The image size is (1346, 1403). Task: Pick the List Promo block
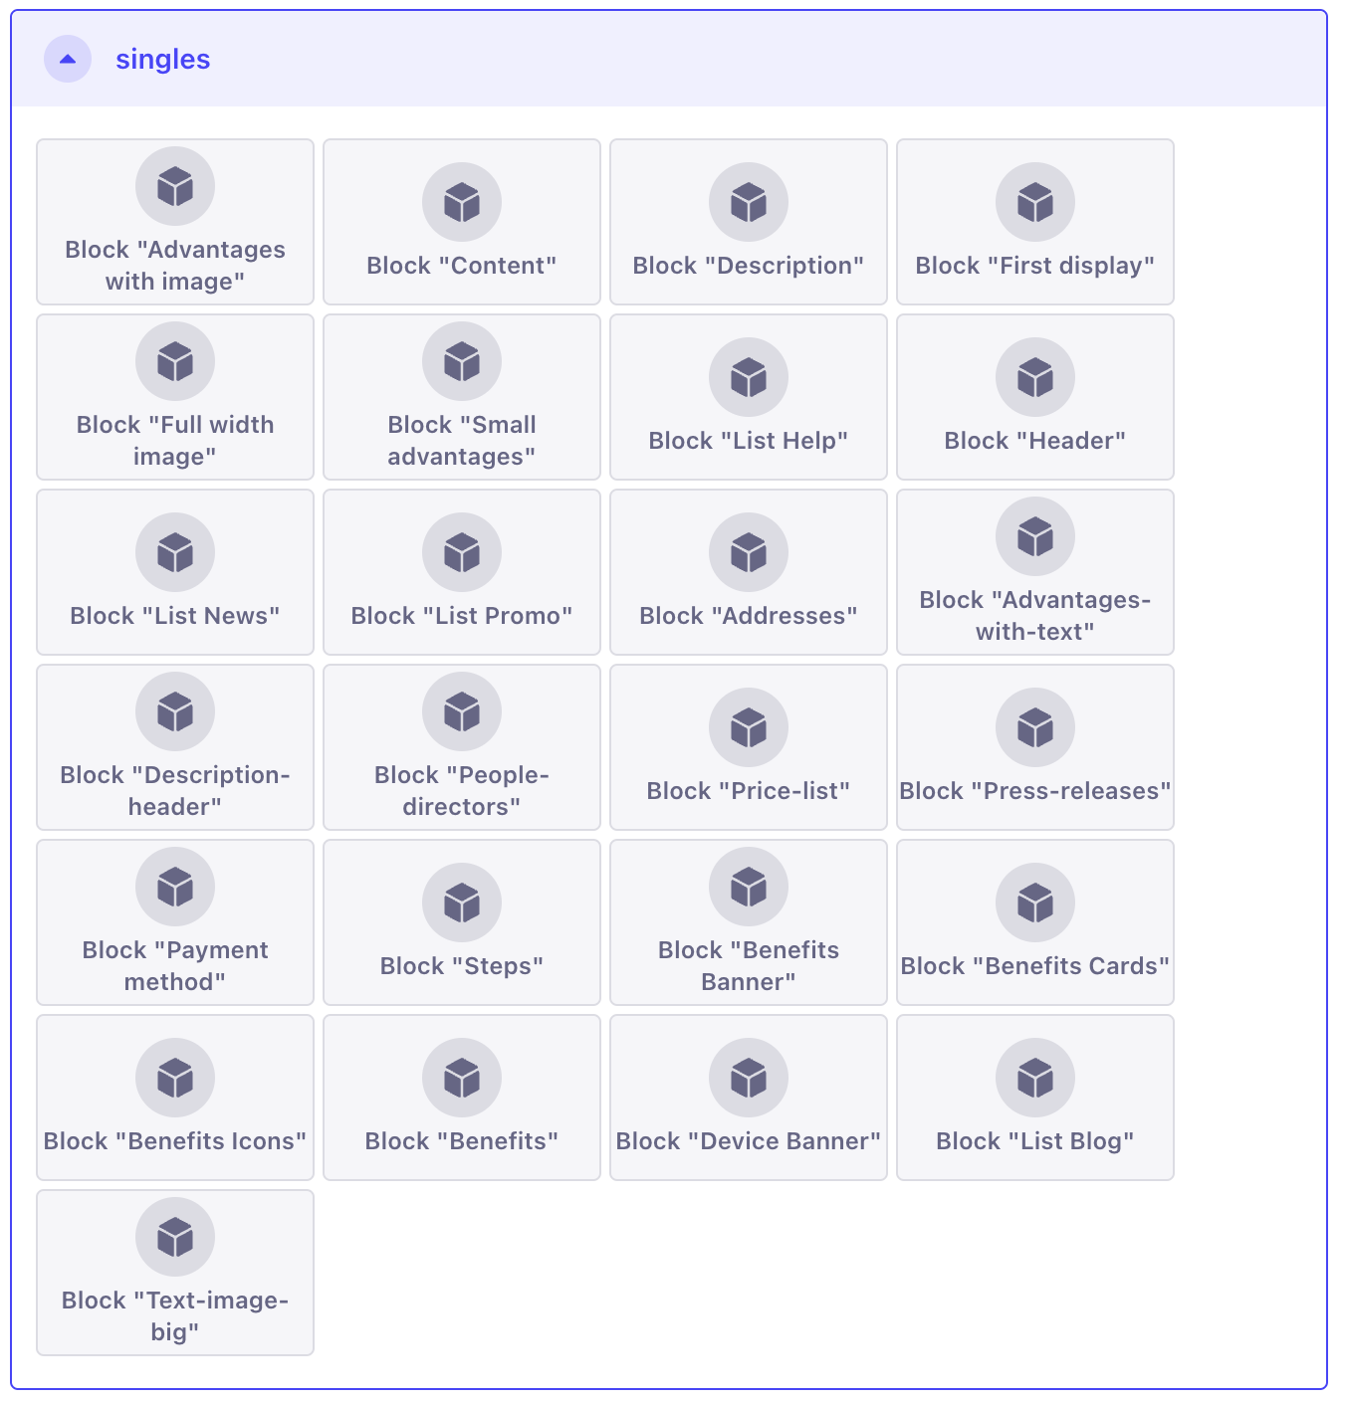(x=462, y=573)
